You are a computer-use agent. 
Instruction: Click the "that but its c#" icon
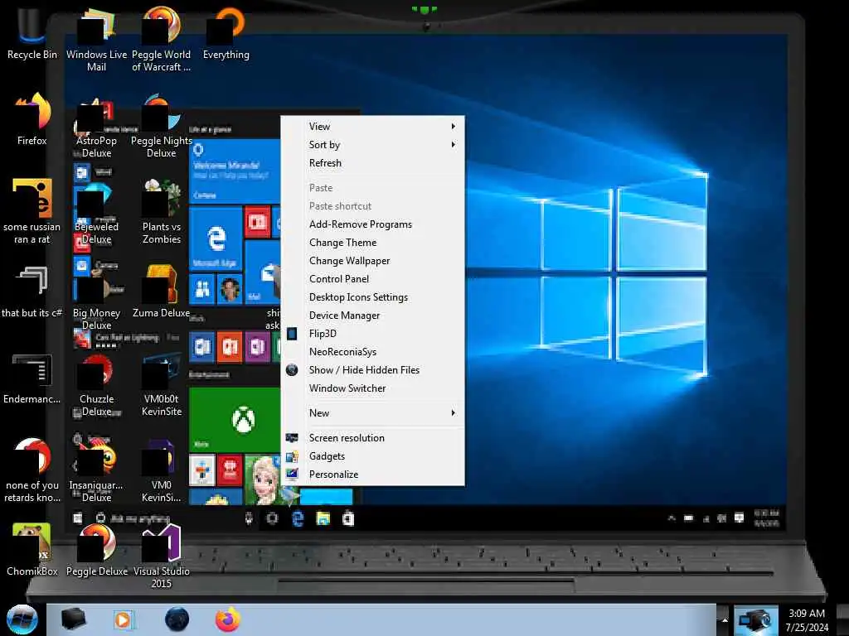coord(32,292)
